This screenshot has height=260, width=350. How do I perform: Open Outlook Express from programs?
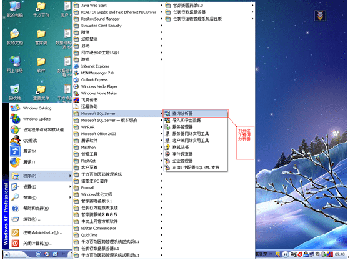118,79
